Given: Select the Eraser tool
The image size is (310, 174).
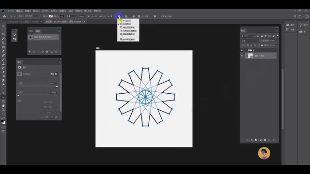Looking at the screenshot, I should pyautogui.click(x=3, y=72).
